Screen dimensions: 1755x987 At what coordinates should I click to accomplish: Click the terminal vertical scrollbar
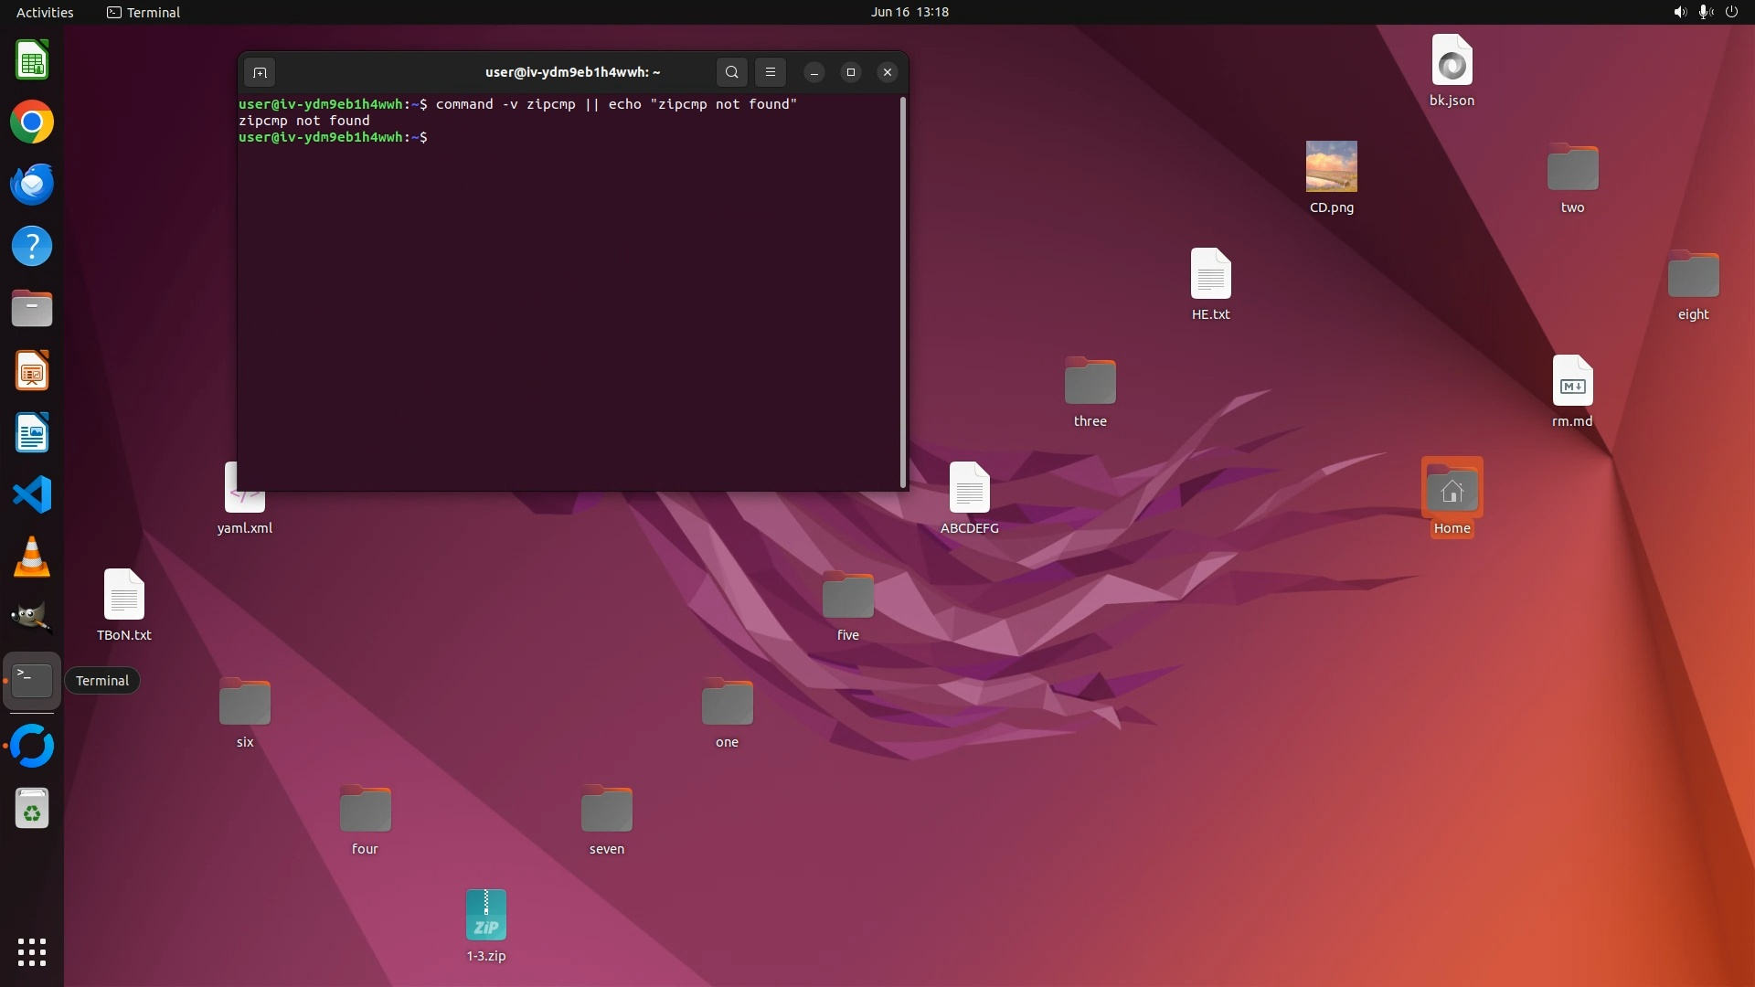tap(903, 292)
